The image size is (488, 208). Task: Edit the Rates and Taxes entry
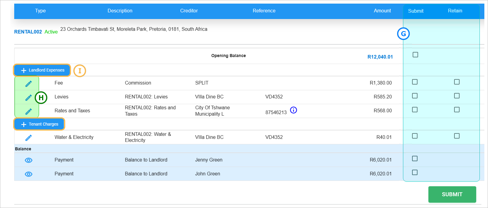(x=28, y=111)
